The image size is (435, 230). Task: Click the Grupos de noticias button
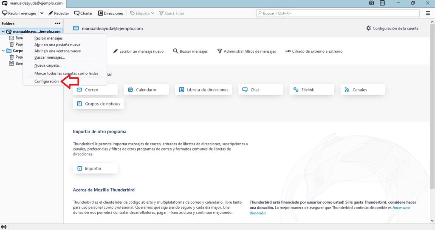[x=99, y=104]
